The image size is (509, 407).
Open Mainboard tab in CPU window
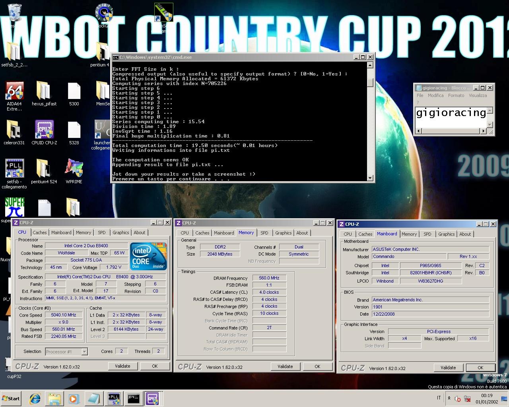[61, 233]
